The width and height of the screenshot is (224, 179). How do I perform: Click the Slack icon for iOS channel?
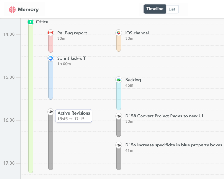pyautogui.click(x=118, y=33)
